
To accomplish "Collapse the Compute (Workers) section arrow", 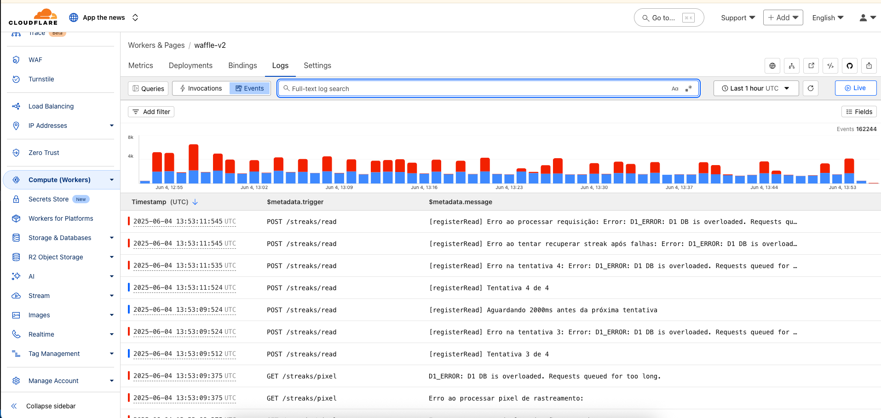I will click(112, 180).
